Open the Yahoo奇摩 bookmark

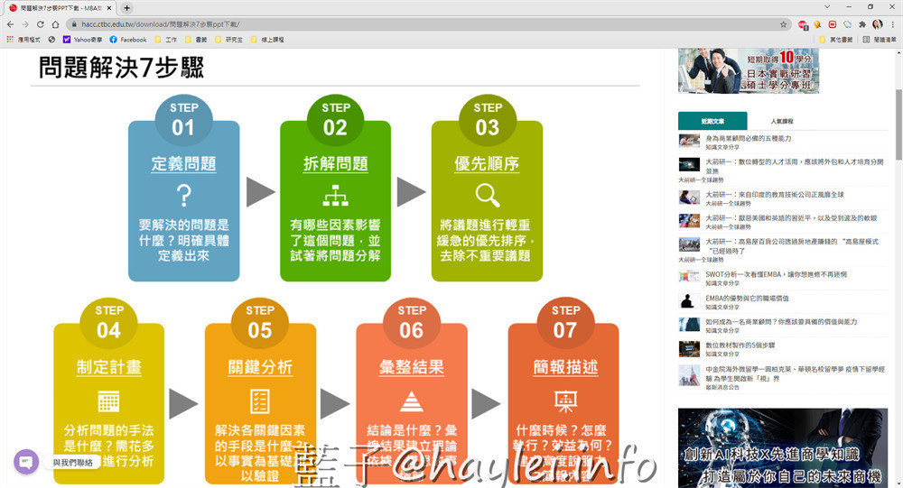82,40
